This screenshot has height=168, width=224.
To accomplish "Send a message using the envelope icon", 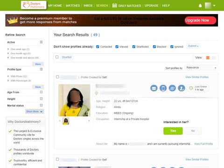I will 154,88.
